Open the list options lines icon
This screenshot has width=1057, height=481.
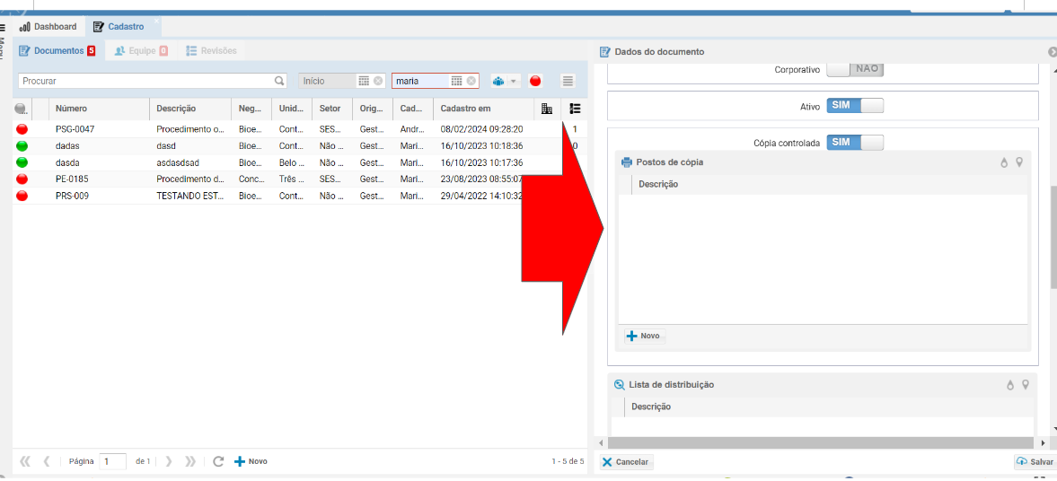click(568, 81)
